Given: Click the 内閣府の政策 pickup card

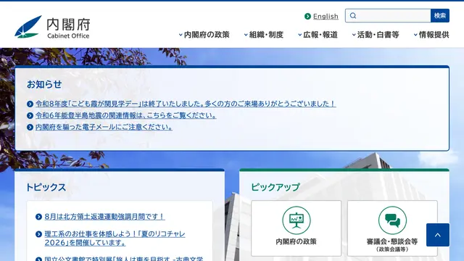Looking at the screenshot, I should click(x=297, y=228).
